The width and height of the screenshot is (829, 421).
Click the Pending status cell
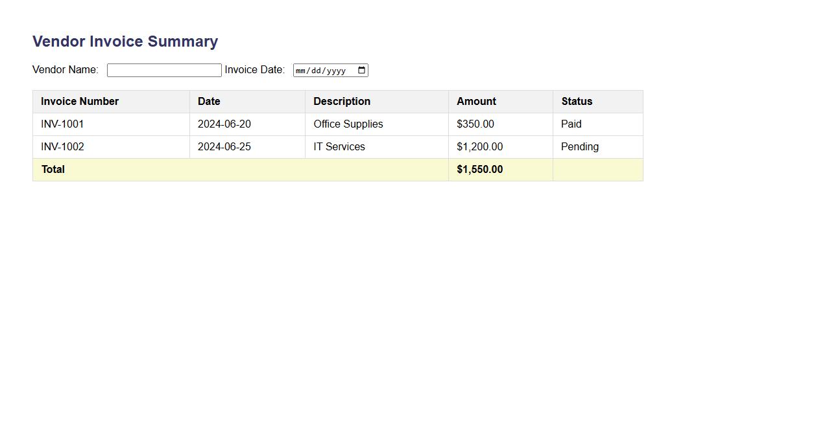click(580, 147)
